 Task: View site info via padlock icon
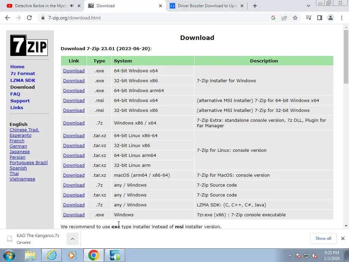pyautogui.click(x=43, y=18)
